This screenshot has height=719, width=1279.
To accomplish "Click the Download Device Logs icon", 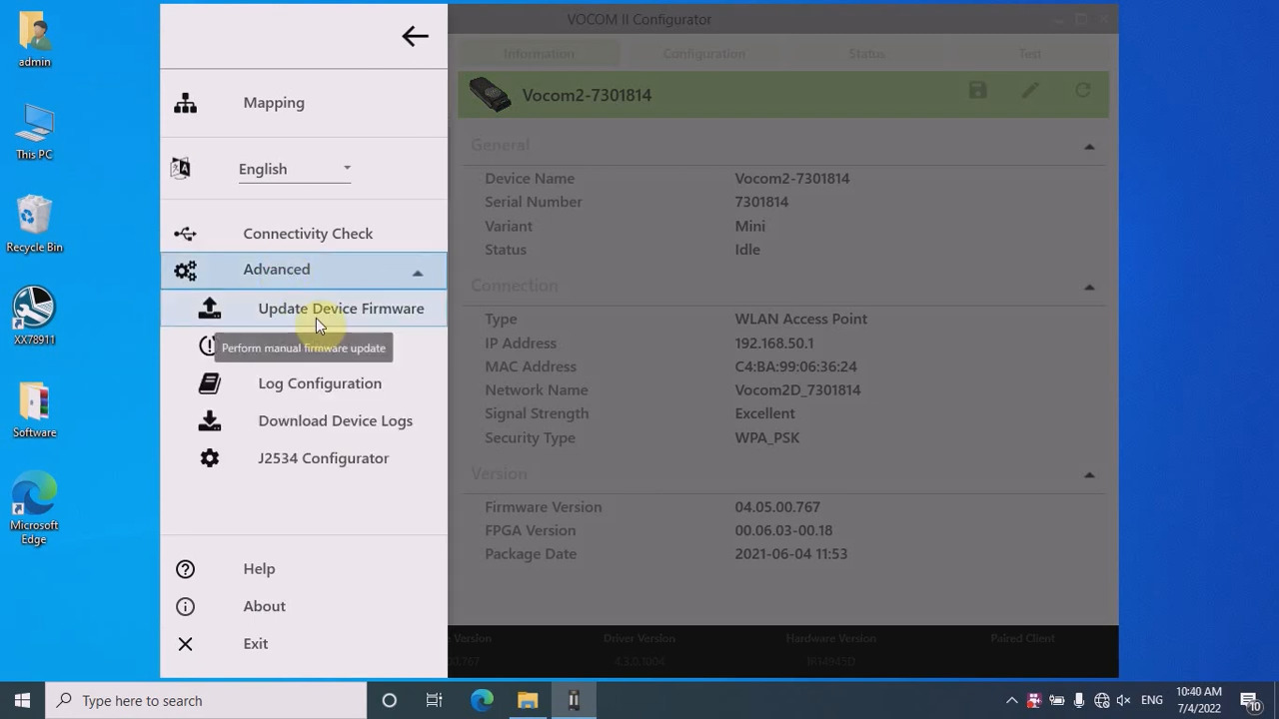I will point(209,420).
